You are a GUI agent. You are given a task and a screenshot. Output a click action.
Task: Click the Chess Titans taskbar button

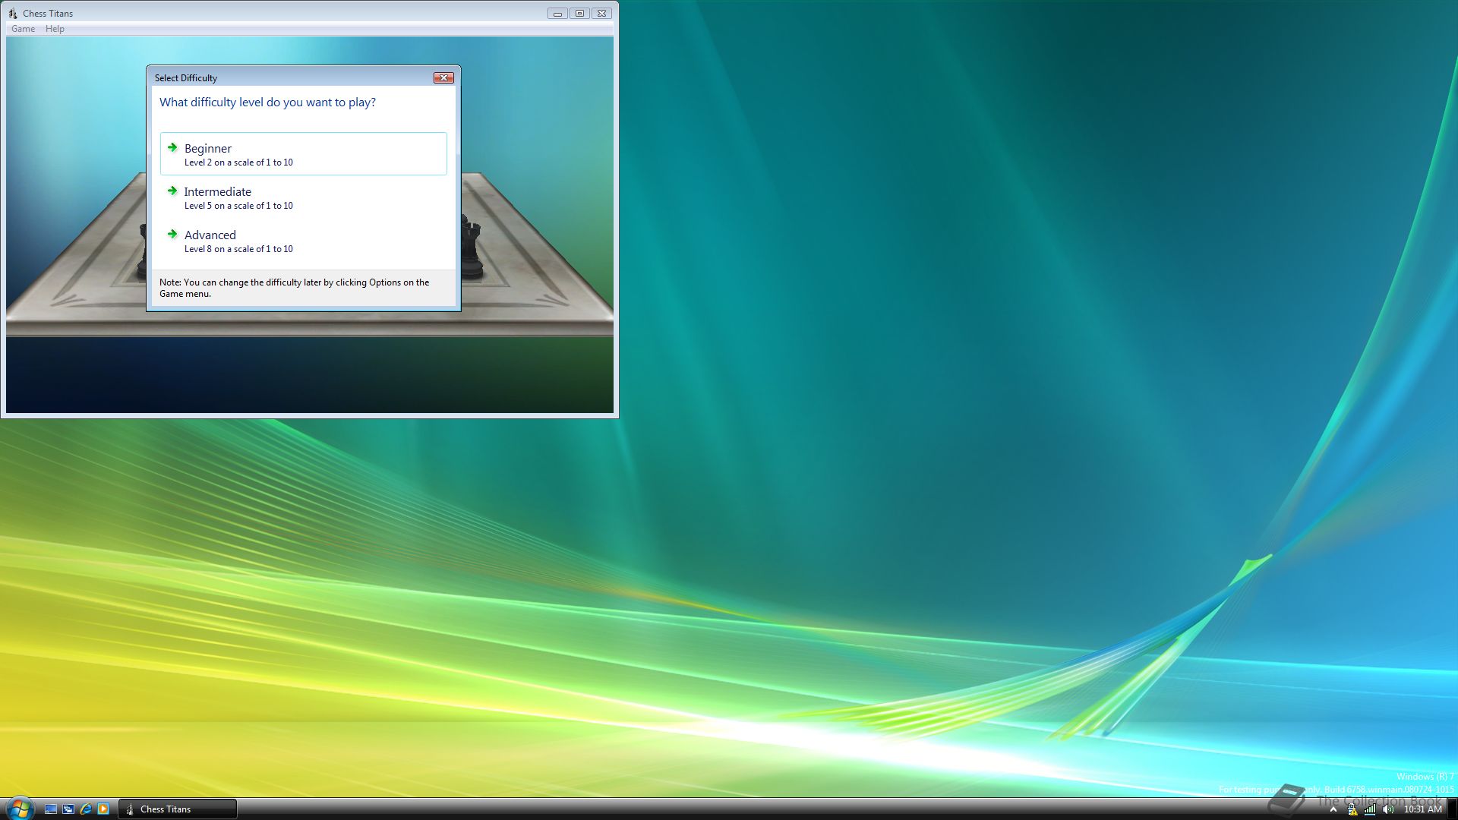click(x=178, y=809)
